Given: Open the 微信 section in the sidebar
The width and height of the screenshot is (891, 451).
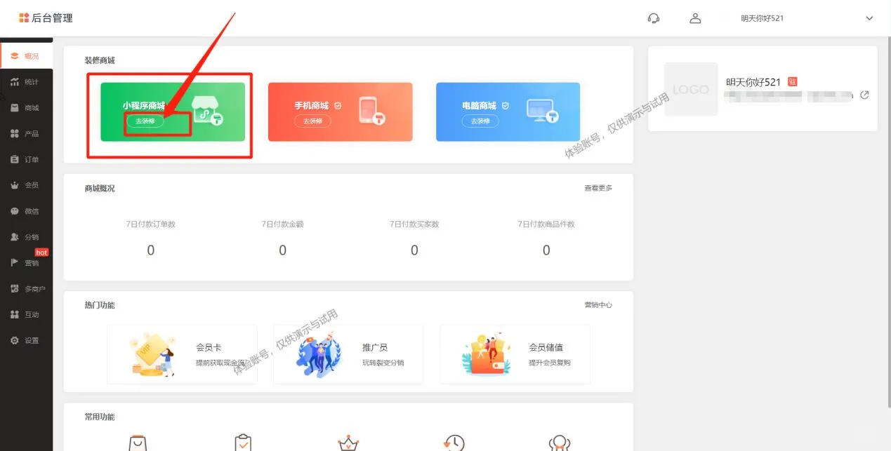Looking at the screenshot, I should tap(27, 210).
